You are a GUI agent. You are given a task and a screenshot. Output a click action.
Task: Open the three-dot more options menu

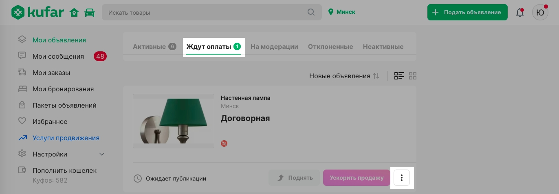[402, 178]
